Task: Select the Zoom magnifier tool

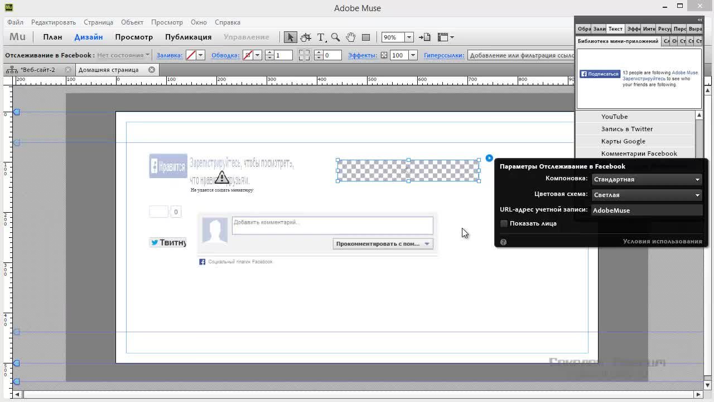Action: pyautogui.click(x=335, y=37)
